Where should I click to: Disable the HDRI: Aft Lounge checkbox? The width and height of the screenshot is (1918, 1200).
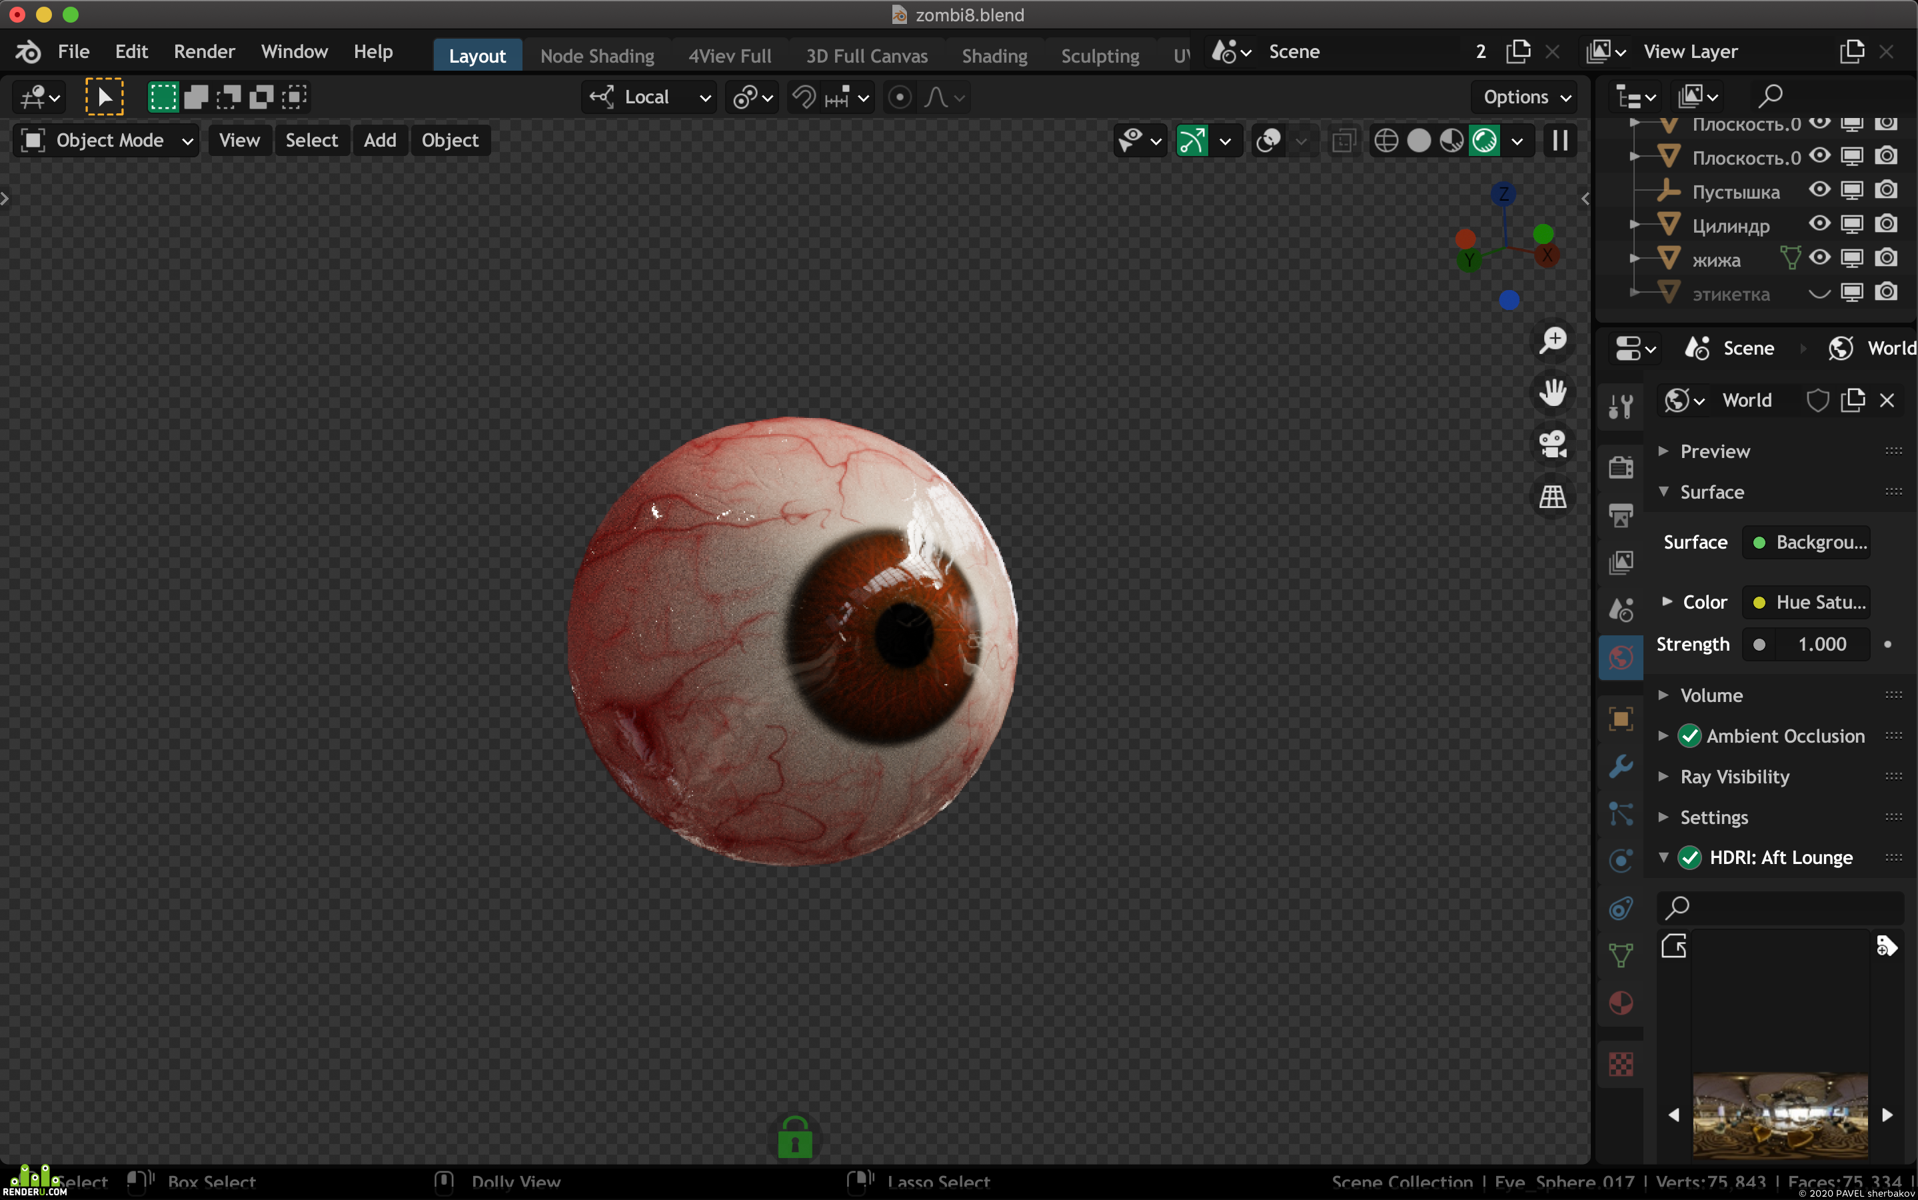pos(1689,857)
